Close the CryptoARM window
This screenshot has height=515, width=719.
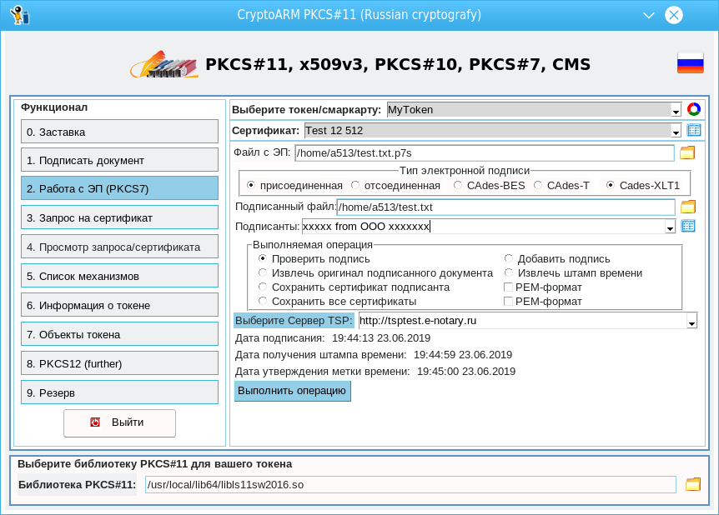click(674, 15)
